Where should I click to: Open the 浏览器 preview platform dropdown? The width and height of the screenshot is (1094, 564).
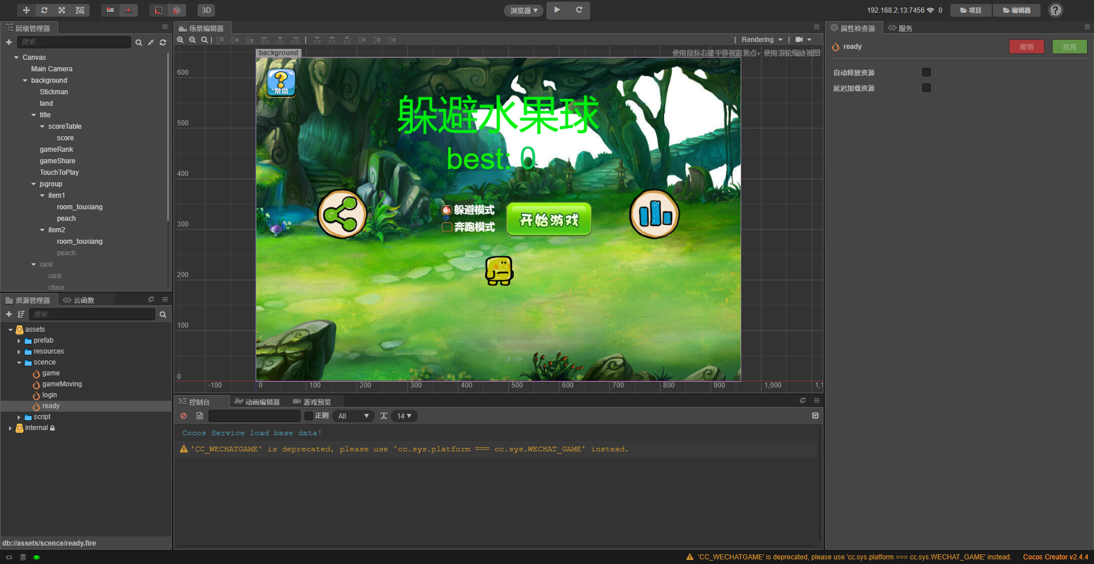coord(523,10)
